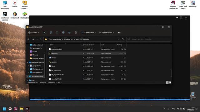Open the three-dots See more menu
200x112 pixels.
click(119, 32)
